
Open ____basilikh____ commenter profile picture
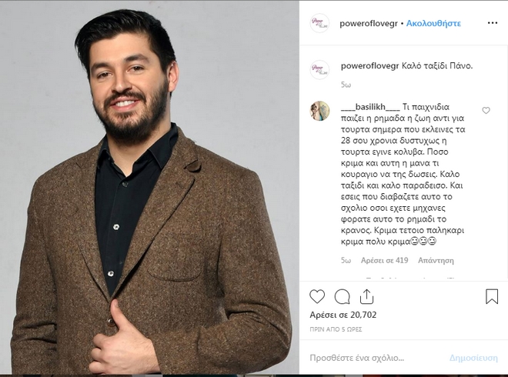click(x=319, y=111)
